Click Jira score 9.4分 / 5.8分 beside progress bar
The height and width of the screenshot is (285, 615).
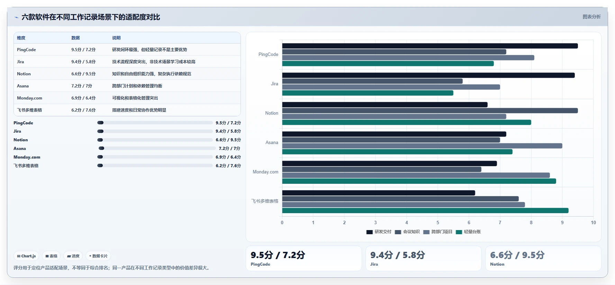[228, 131]
